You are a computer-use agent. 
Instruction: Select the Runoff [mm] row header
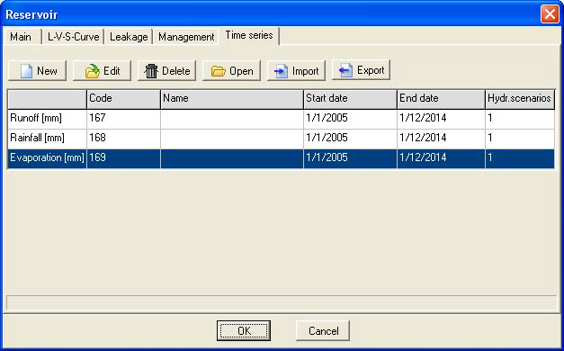pyautogui.click(x=47, y=118)
